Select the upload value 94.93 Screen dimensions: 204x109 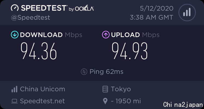click(130, 51)
